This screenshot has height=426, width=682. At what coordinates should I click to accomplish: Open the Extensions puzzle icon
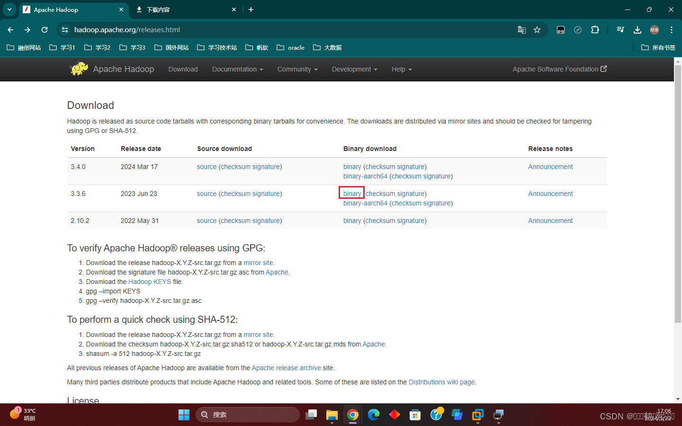(595, 30)
